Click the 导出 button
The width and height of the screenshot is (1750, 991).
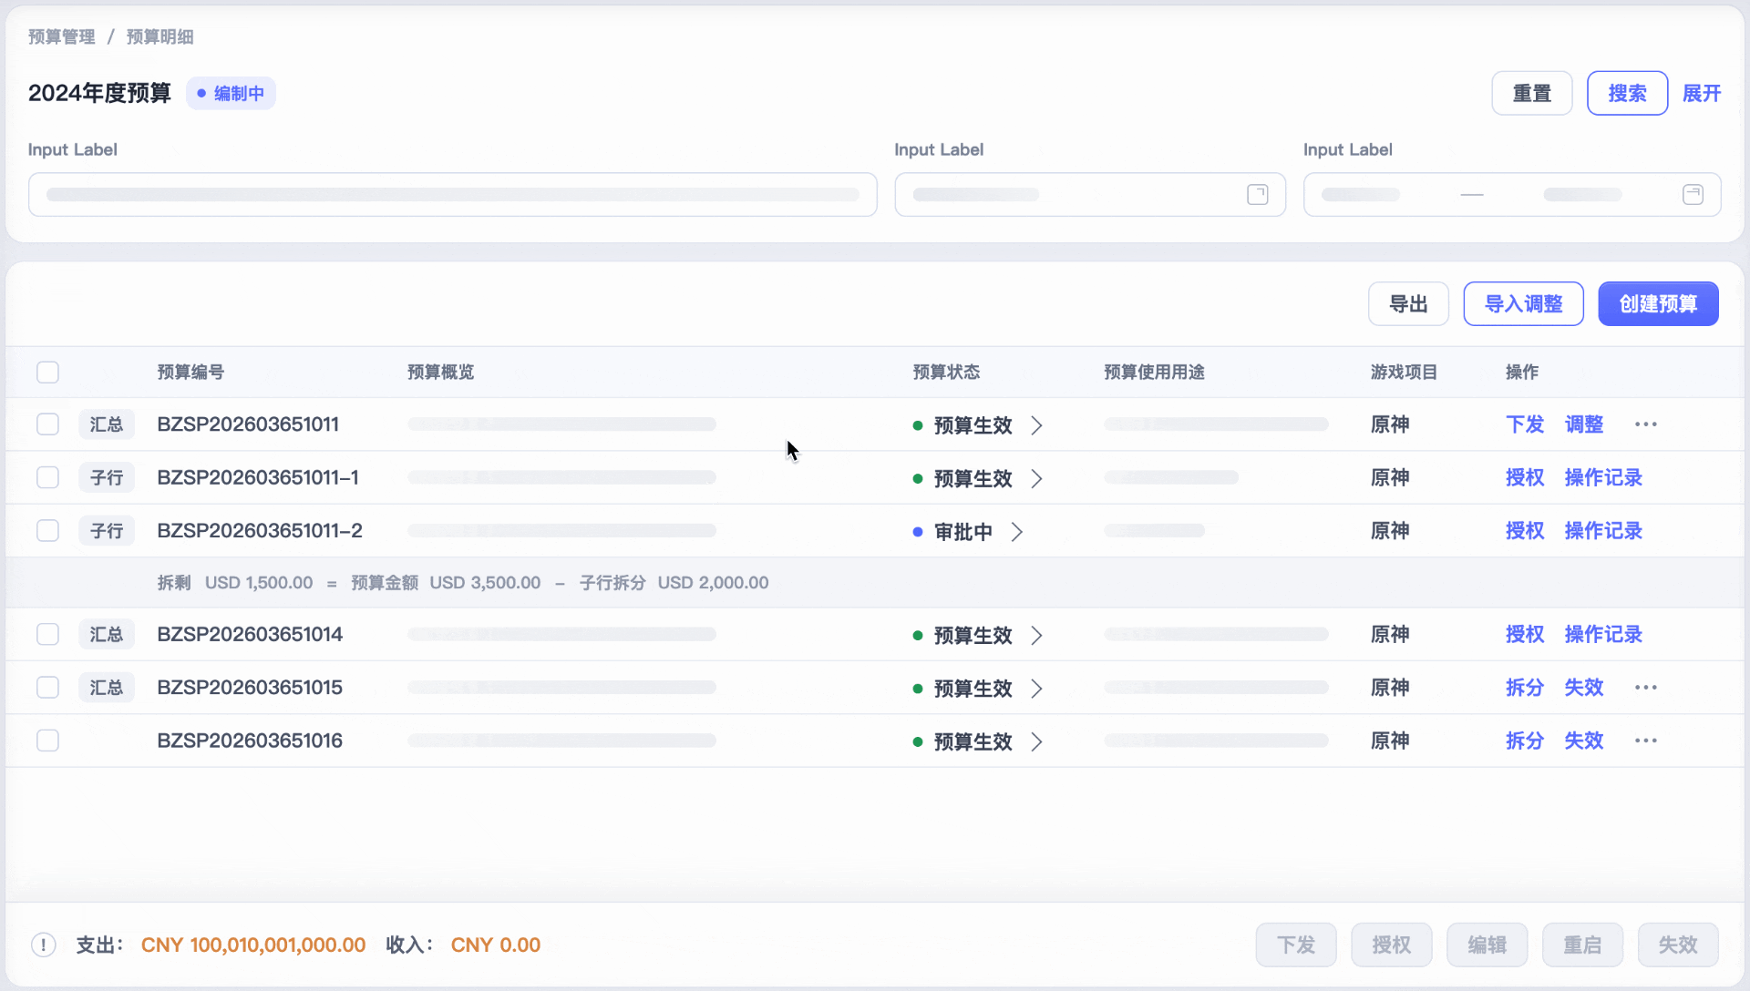1408,304
